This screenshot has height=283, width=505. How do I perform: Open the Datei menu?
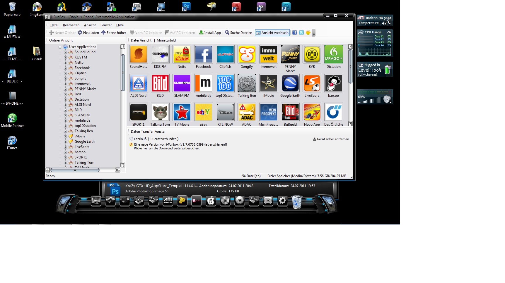(x=54, y=25)
